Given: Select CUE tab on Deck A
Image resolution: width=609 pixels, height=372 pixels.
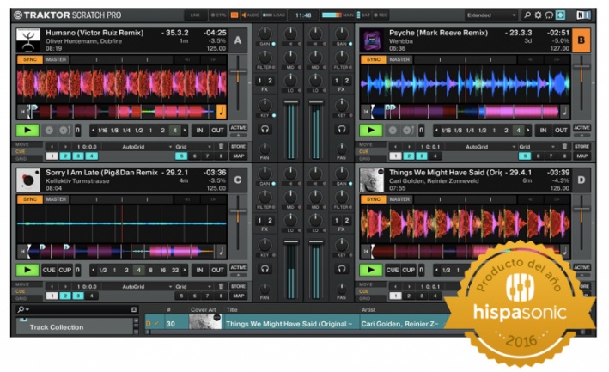Looking at the screenshot, I should (x=21, y=151).
